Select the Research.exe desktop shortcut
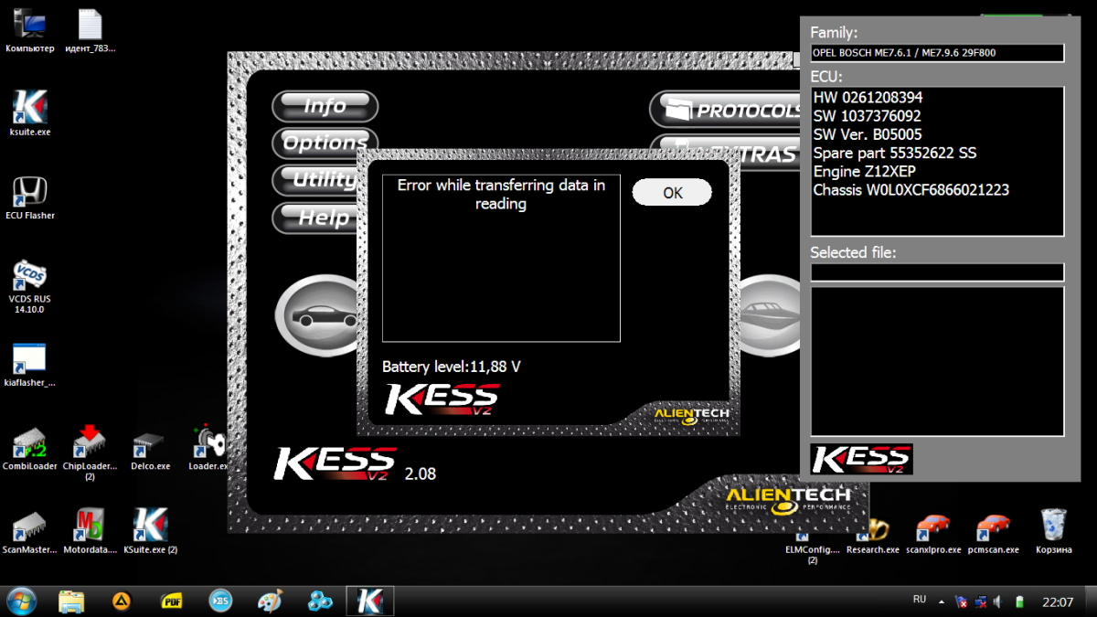This screenshot has height=617, width=1097. 873,536
